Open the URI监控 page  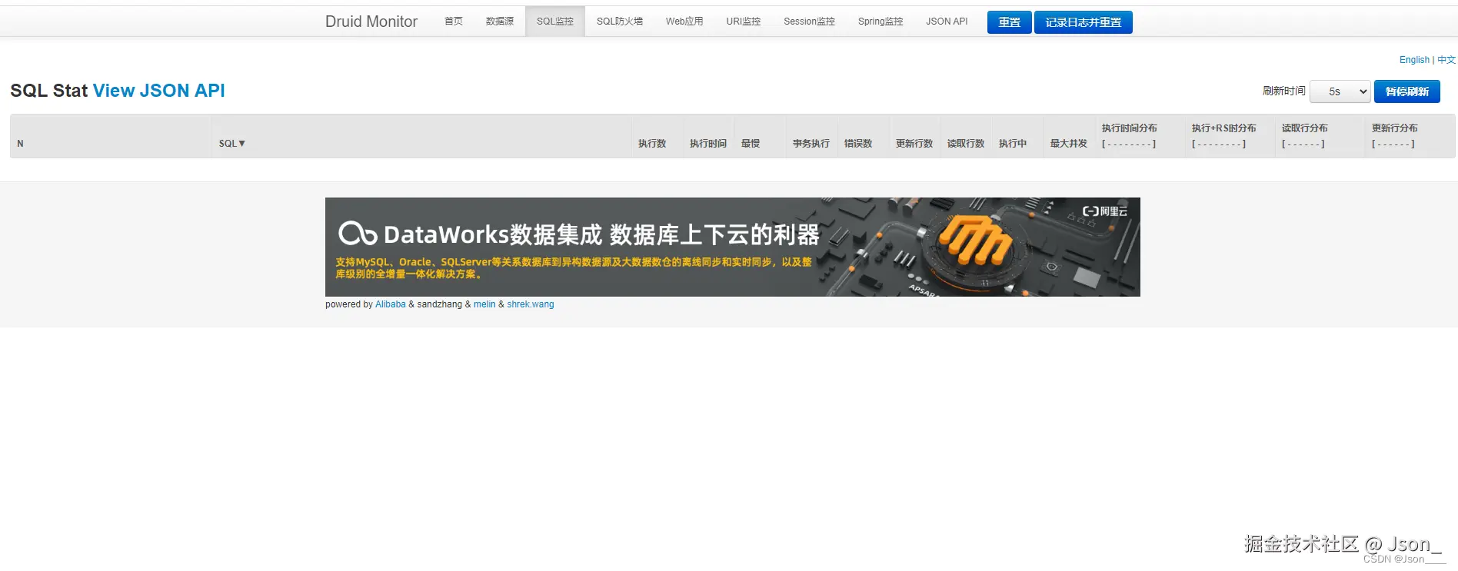[744, 22]
